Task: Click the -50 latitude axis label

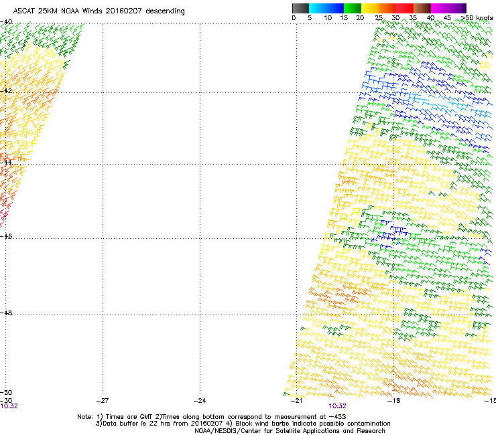Action: 6,393
